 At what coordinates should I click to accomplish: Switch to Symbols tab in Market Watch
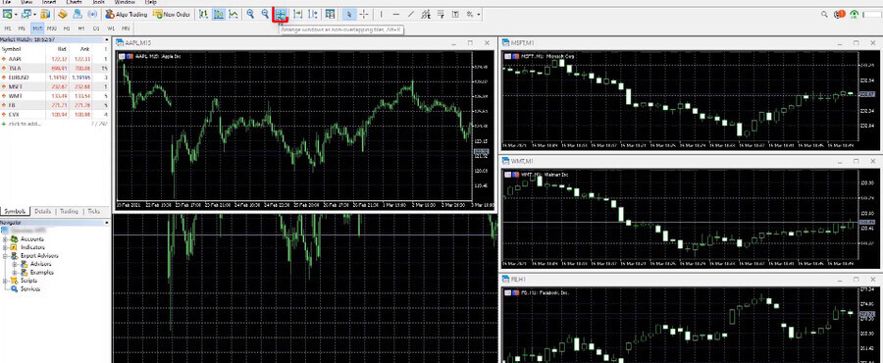point(15,211)
